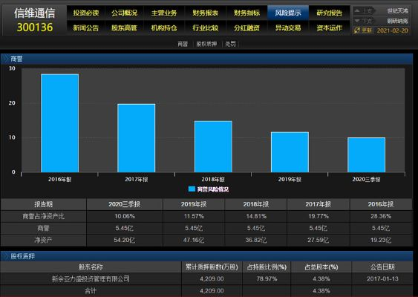Select the 财务指标 tab

point(246,13)
